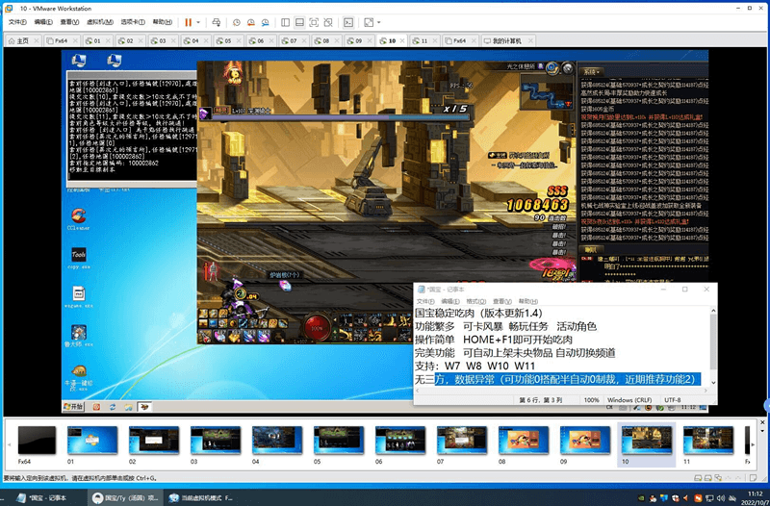
Task: Click the volume icon in the system tray
Action: [x=721, y=498]
